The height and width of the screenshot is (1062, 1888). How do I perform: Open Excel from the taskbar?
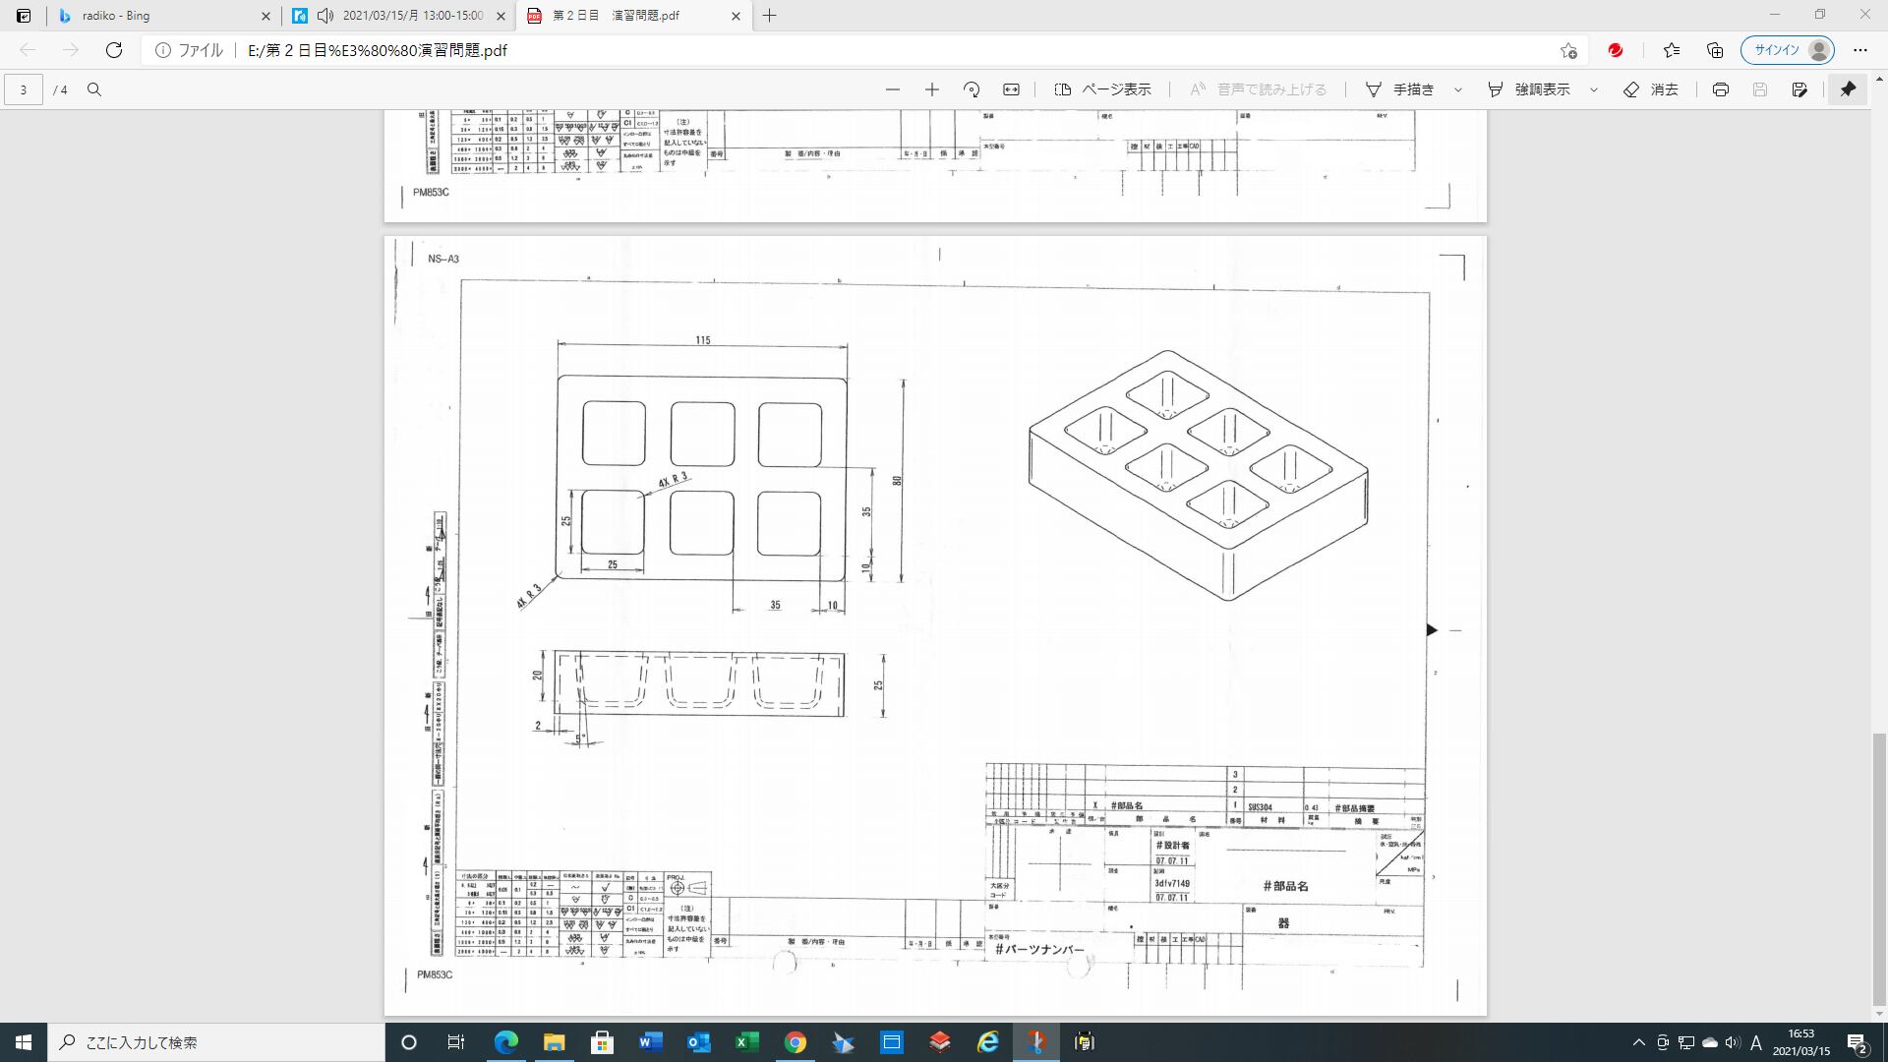(x=746, y=1042)
